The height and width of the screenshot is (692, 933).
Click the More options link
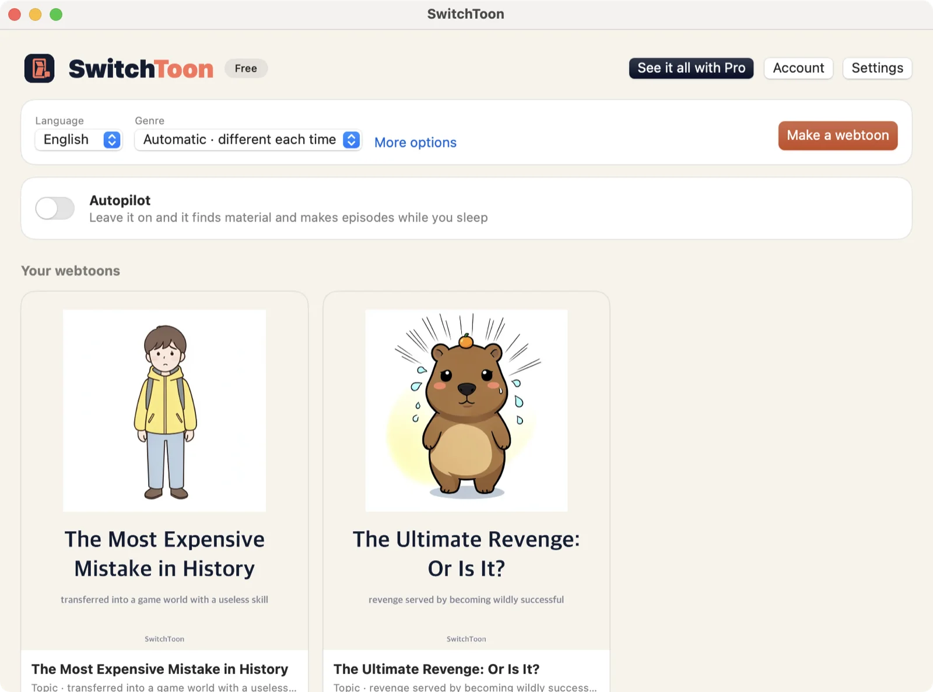tap(415, 142)
